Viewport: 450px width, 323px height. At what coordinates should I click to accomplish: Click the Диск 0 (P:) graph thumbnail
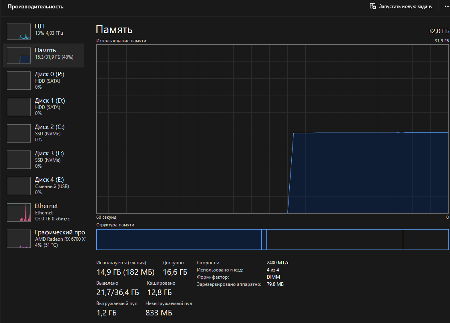point(19,81)
